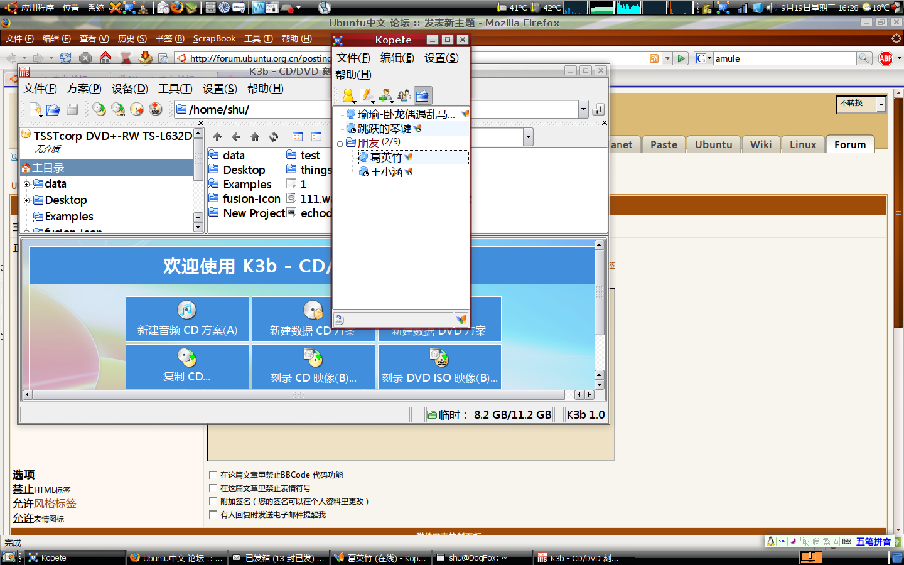This screenshot has height=565, width=904.
Task: Click Firefox stop button
Action: [x=85, y=58]
